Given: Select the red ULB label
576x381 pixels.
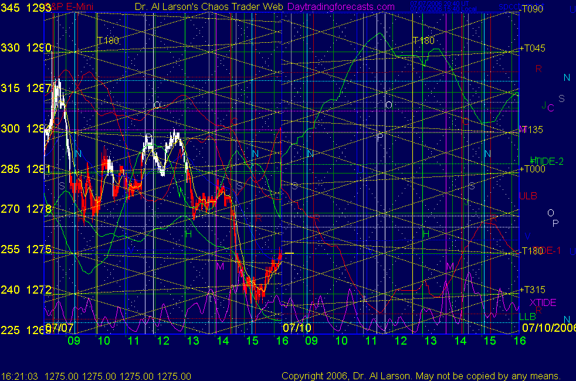Looking at the screenshot, I should 528,196.
